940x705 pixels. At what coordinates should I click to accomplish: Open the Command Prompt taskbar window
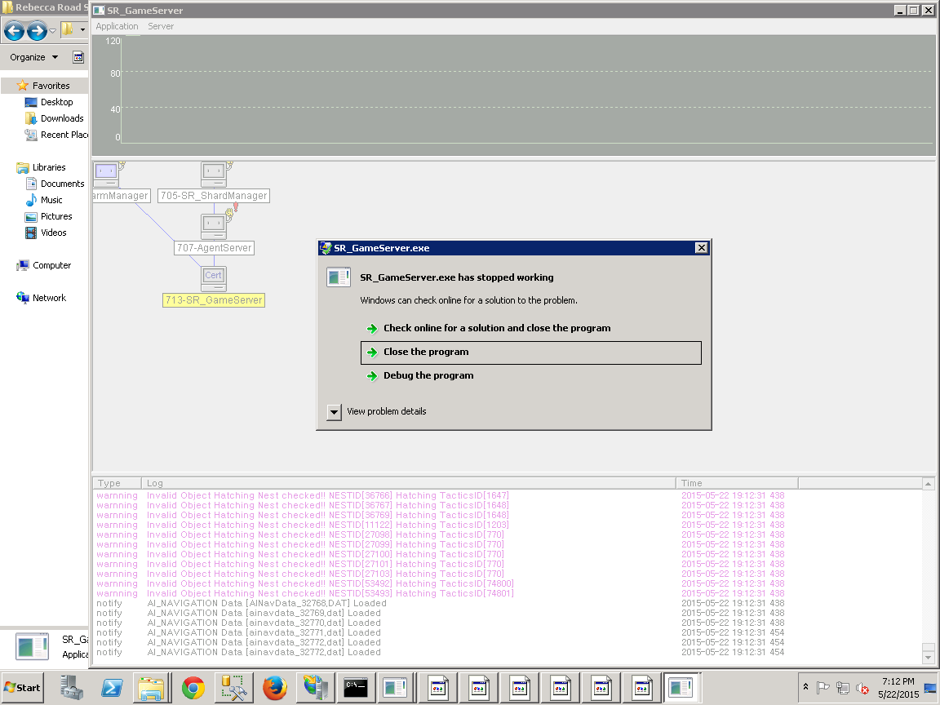pos(356,688)
